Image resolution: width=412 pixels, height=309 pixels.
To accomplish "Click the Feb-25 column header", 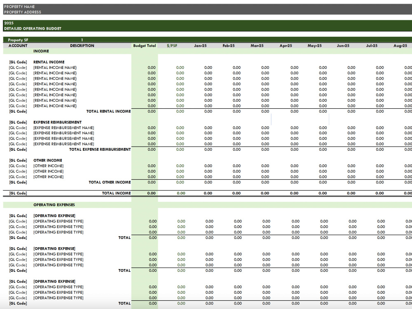I will click(x=229, y=46).
